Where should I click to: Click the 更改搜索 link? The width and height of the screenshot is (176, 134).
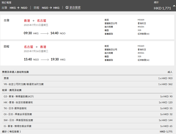click(75, 8)
